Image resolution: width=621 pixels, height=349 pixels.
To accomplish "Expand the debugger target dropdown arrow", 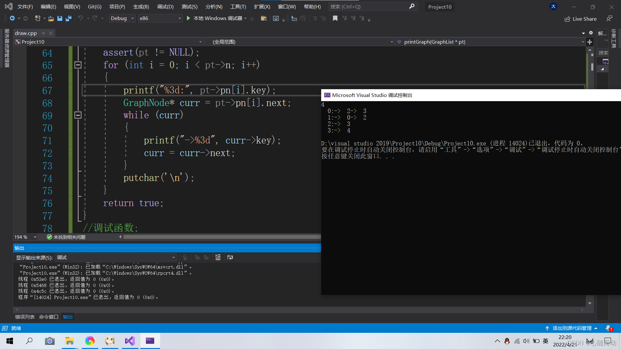I will pos(245,18).
